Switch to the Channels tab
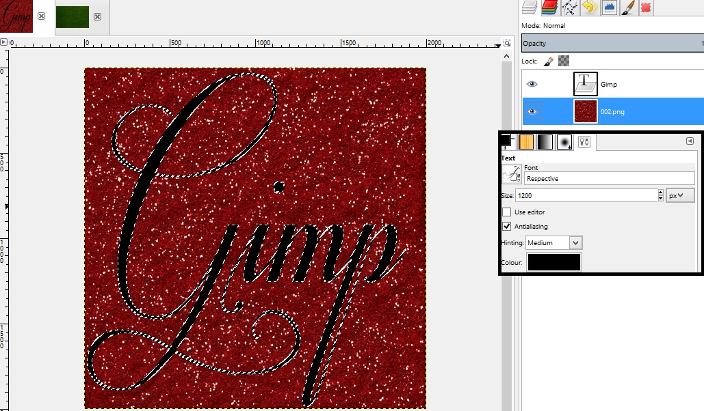The height and width of the screenshot is (411, 704). point(549,8)
